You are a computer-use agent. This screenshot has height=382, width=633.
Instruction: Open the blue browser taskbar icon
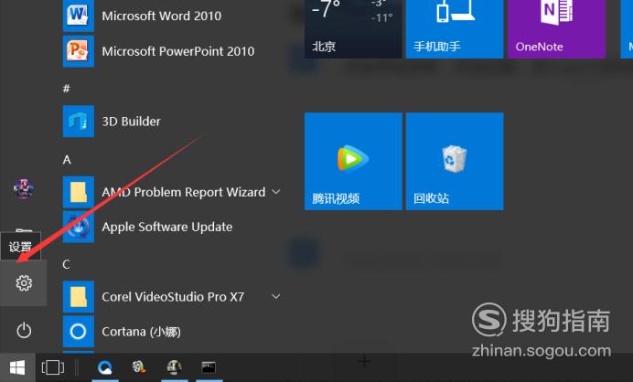[x=105, y=367]
